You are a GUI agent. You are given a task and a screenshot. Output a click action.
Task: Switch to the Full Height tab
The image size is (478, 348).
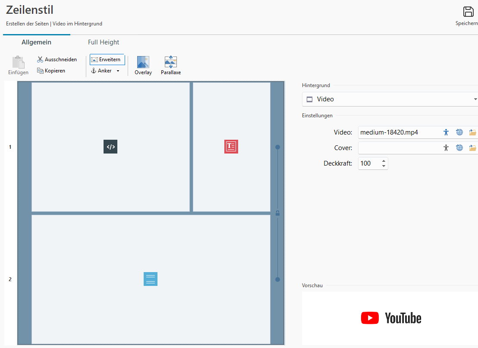coord(104,42)
